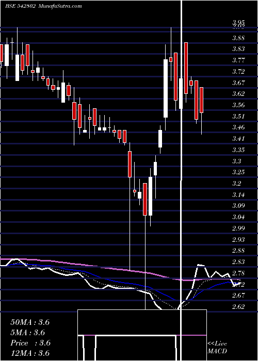258x361 pixels.
Task: Select the 3.35 price axis label
Action: click(x=238, y=150)
